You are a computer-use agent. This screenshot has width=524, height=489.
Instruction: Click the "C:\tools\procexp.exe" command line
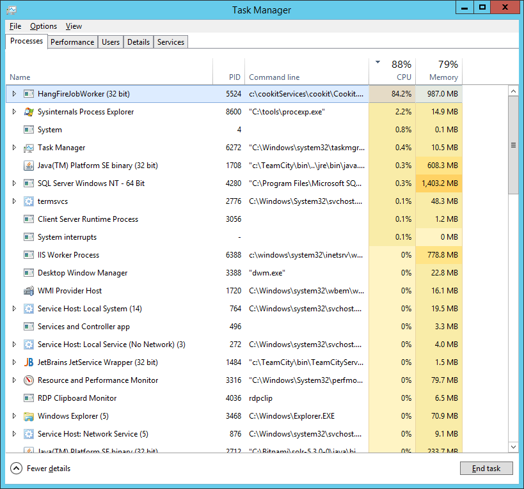287,112
